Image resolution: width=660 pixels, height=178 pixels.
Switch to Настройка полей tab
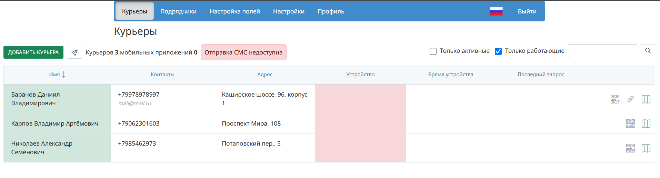pyautogui.click(x=234, y=11)
